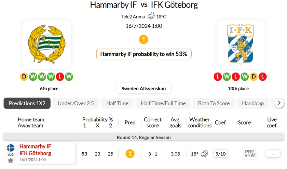This screenshot has height=169, width=287.
Task: Click the Hammarby IF team crest
Action: (46, 44)
